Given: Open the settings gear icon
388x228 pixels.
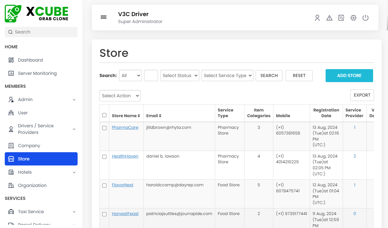Looking at the screenshot, I should tap(353, 18).
